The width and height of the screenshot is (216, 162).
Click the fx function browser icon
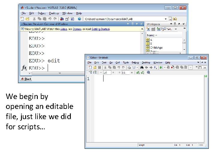[x=24, y=68]
